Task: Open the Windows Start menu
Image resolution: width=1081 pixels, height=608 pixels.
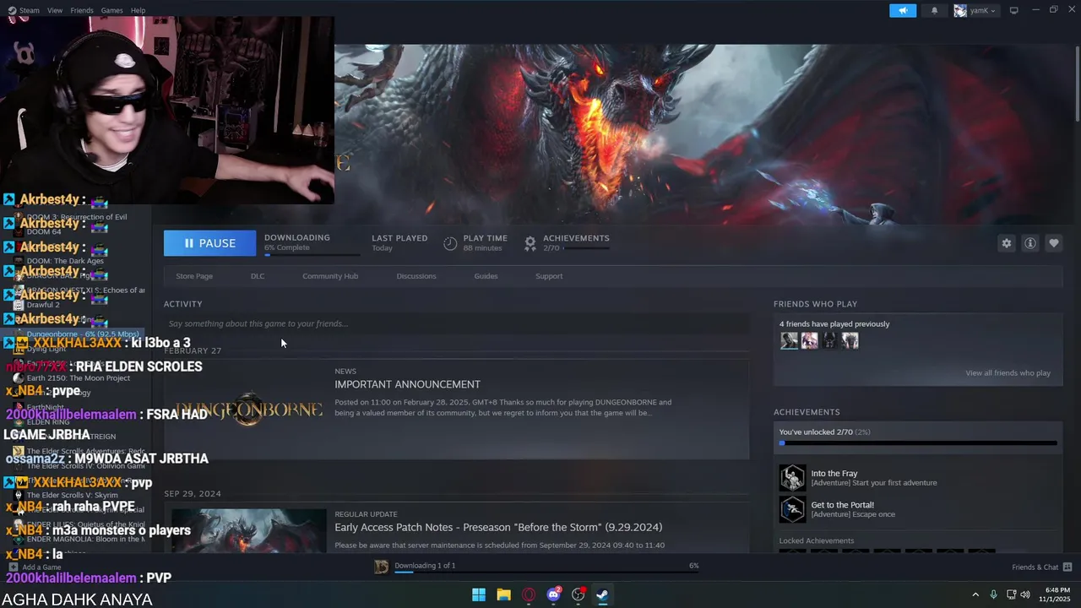Action: click(x=479, y=594)
